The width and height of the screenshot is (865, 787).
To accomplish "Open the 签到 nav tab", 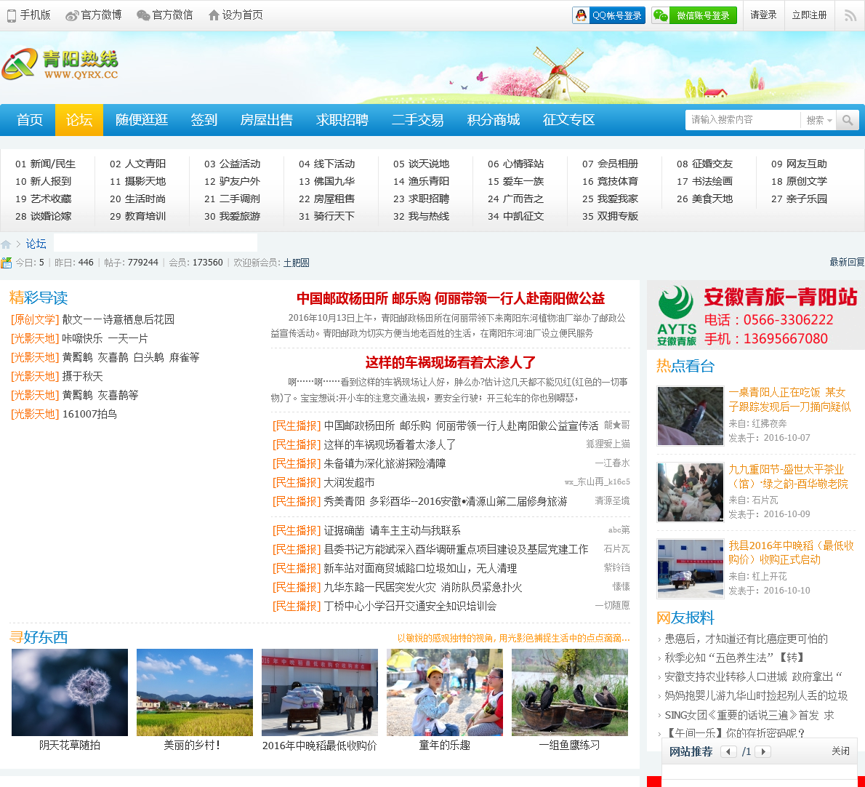I will (204, 120).
